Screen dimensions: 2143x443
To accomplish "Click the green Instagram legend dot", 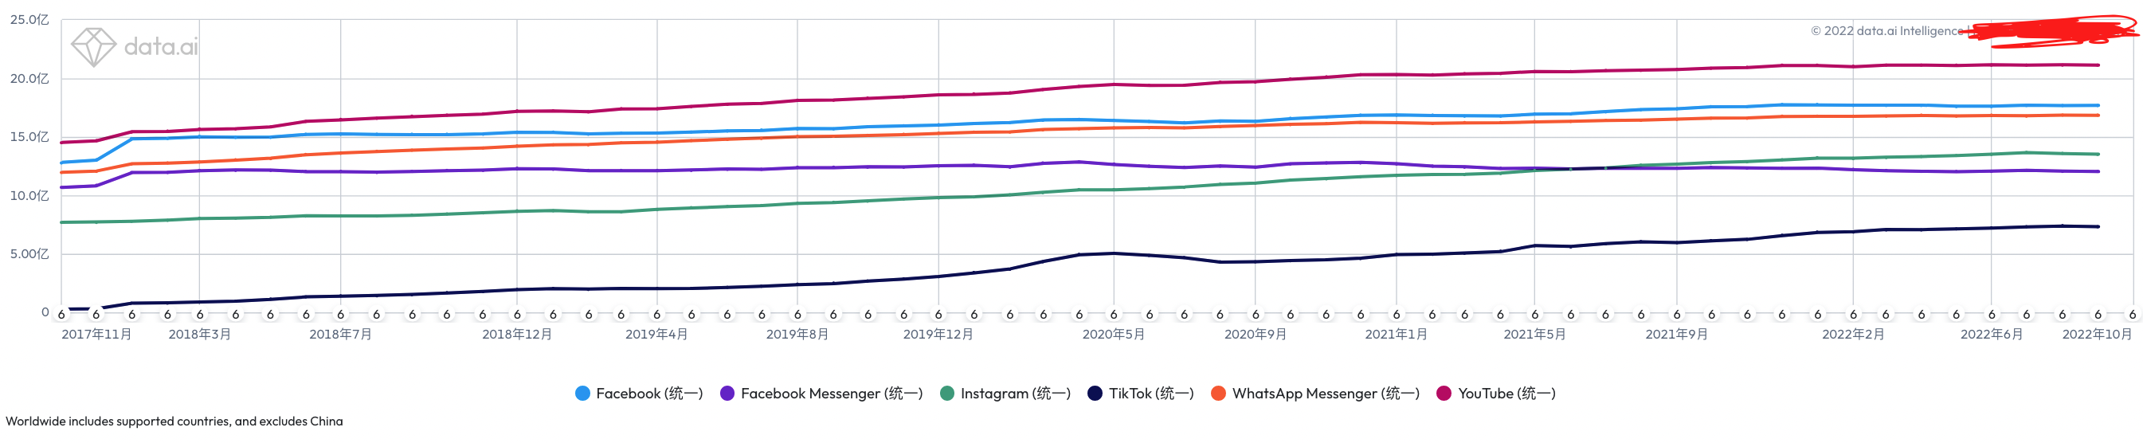I will click(946, 393).
